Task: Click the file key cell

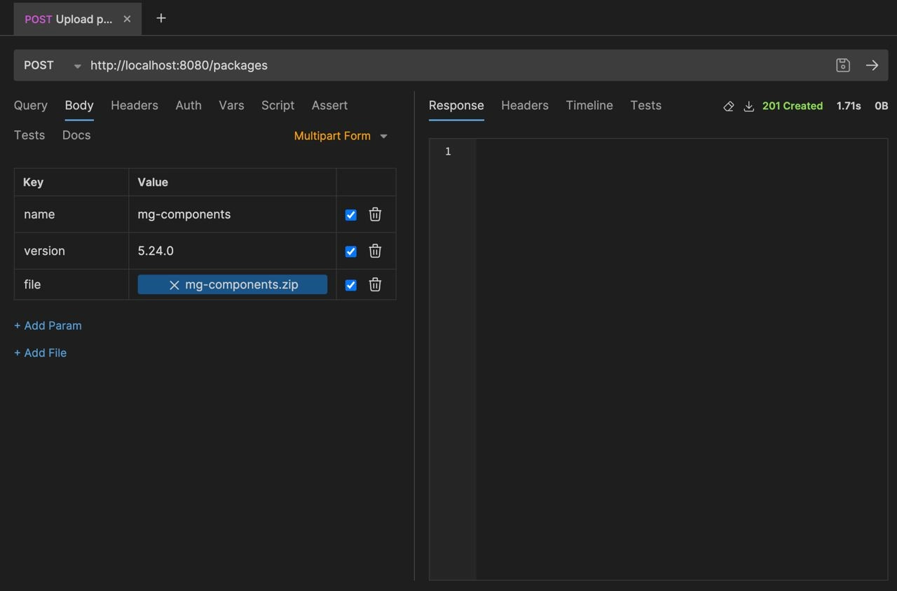Action: click(x=71, y=284)
